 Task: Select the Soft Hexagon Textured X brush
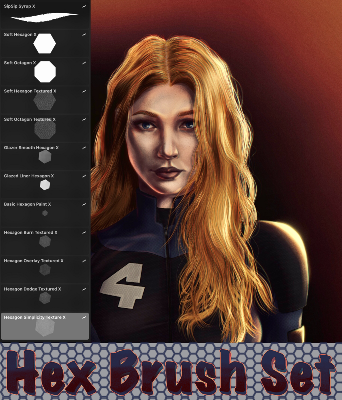click(45, 100)
